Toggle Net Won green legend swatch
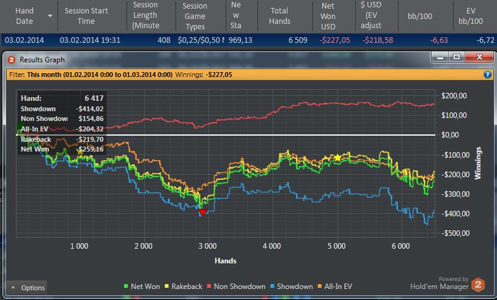This screenshot has width=497, height=300. 126,287
